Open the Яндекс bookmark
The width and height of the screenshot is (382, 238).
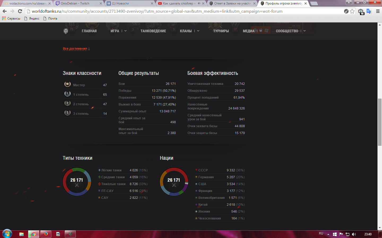pos(32,19)
